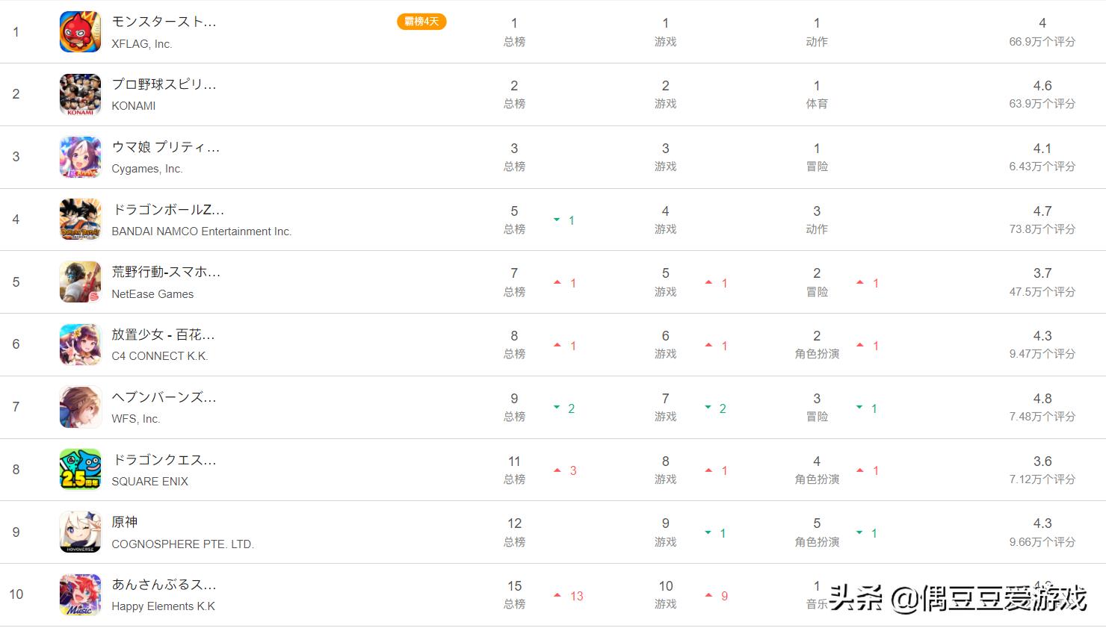Click developer name C4 CONNECT K.K.
The width and height of the screenshot is (1106, 631).
(x=160, y=356)
